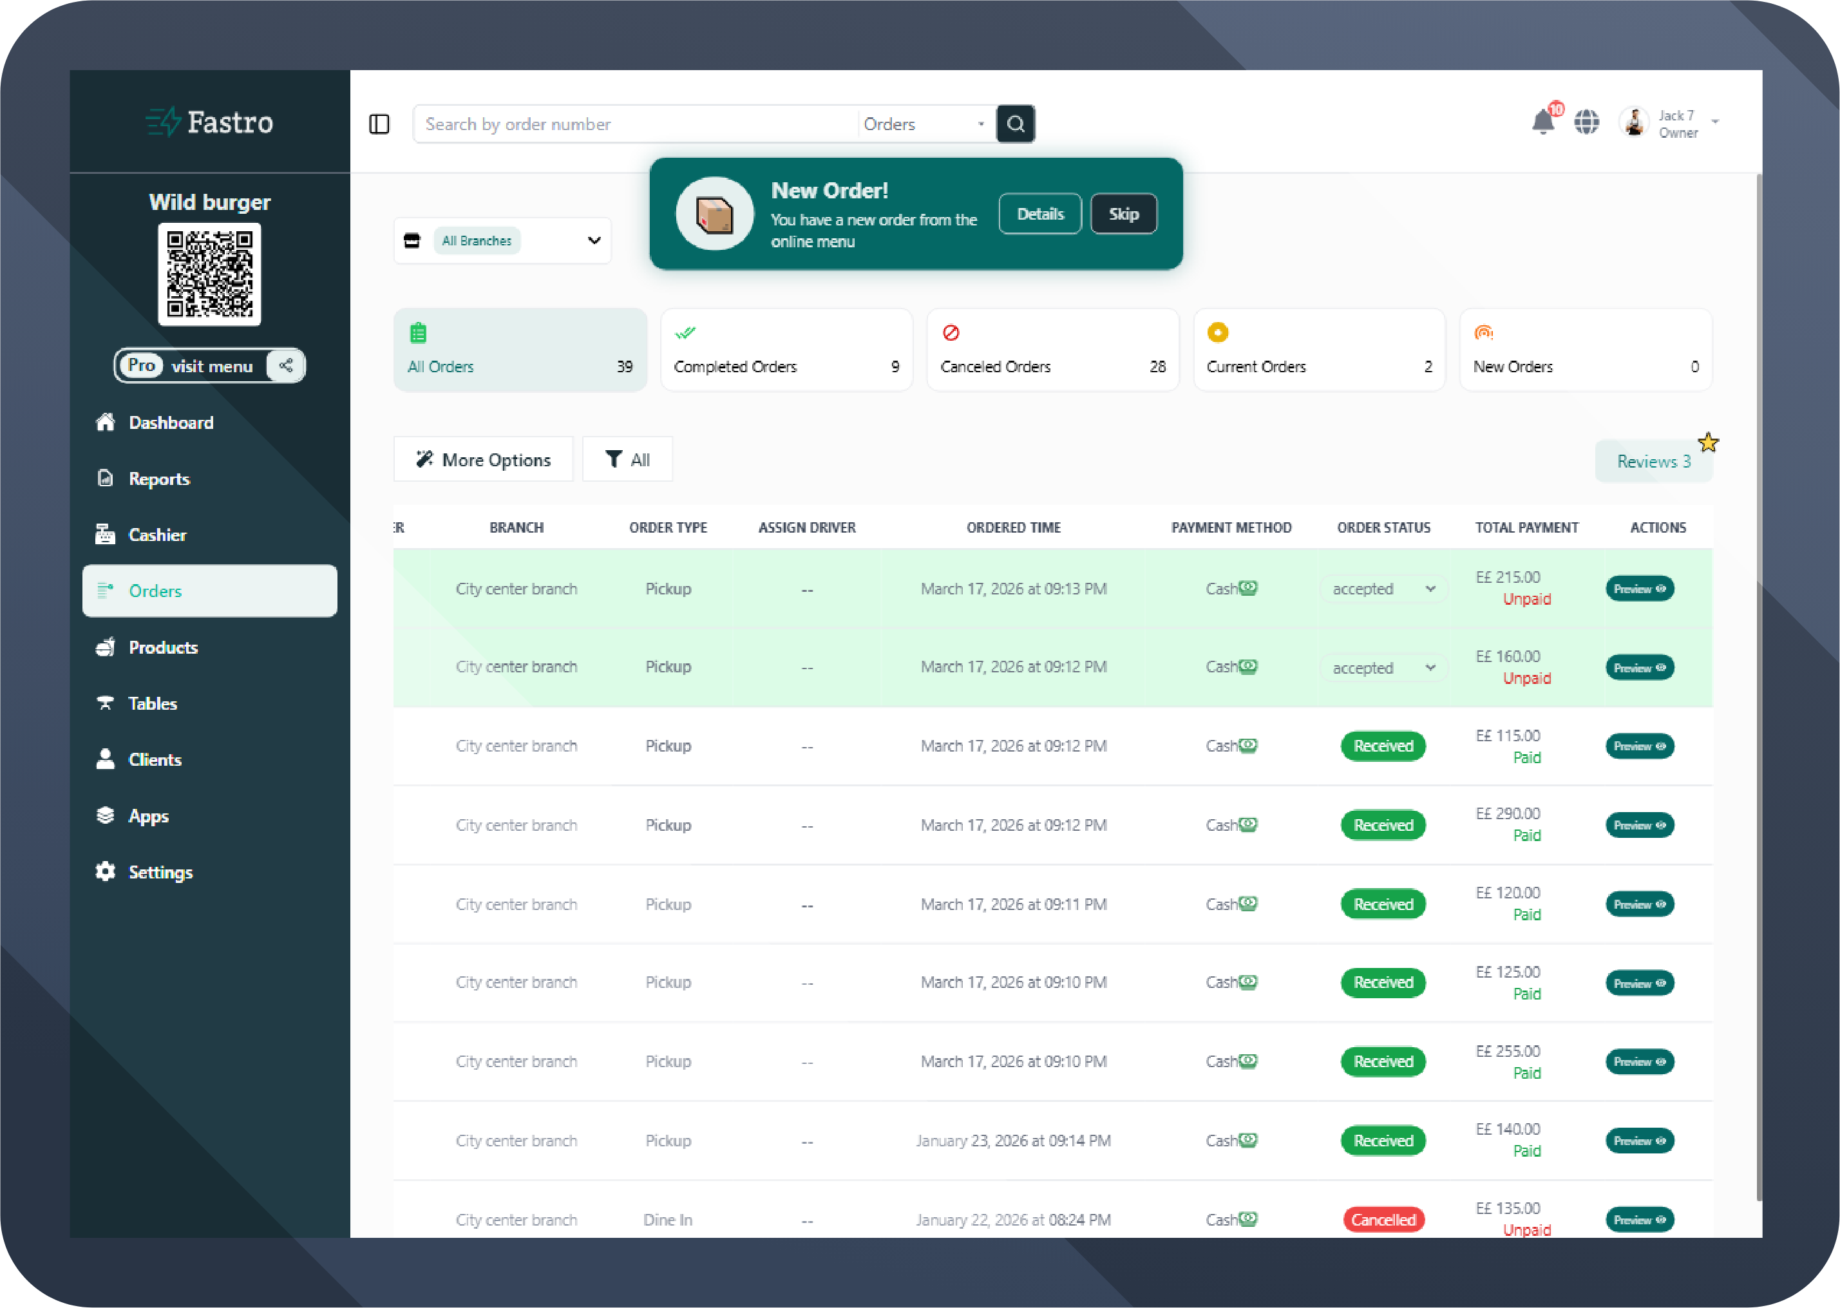This screenshot has height=1308, width=1840.
Task: Toggle the sidebar collapse icon
Action: coord(379,124)
